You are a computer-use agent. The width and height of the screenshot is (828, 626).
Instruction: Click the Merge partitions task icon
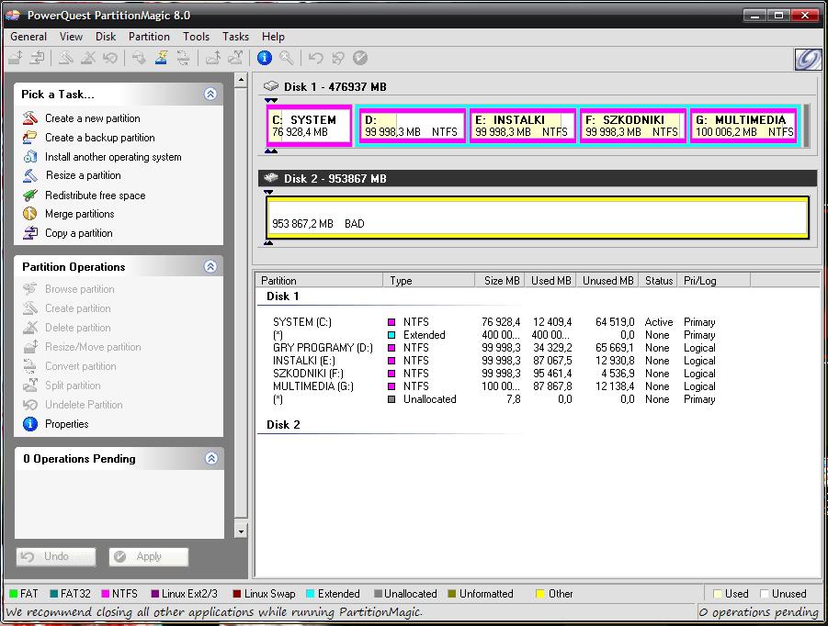coord(30,214)
